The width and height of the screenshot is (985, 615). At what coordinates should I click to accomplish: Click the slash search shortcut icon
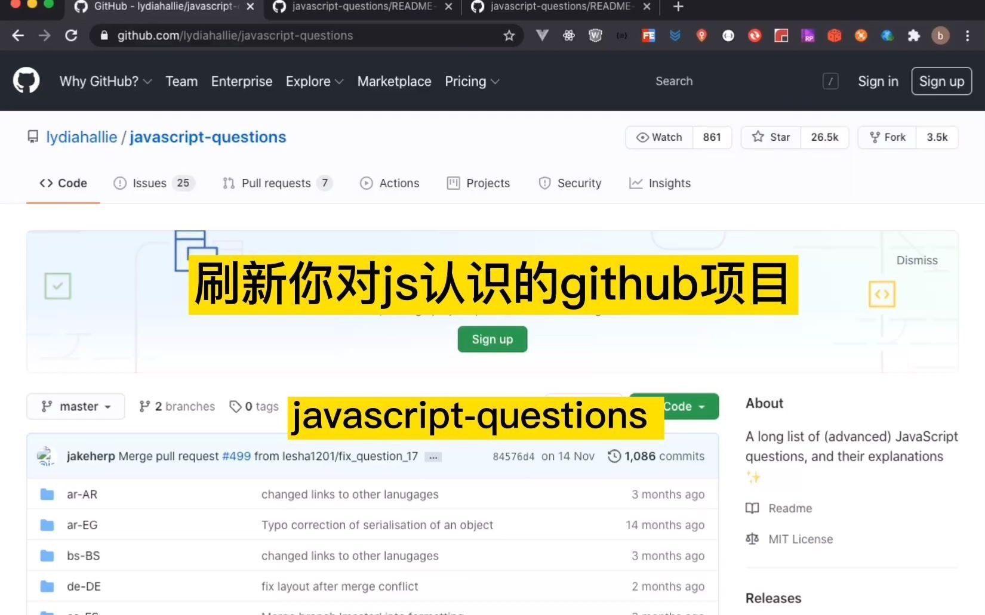pyautogui.click(x=830, y=81)
